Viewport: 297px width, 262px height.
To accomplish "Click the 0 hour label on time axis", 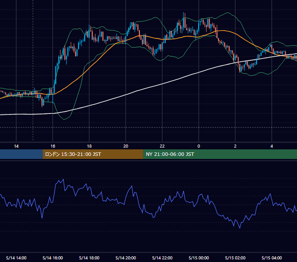I will click(199, 146).
